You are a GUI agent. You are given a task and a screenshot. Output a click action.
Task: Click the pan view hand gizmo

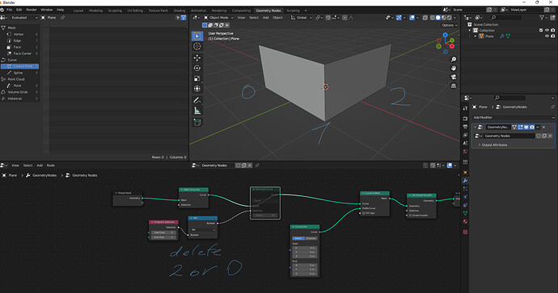[454, 68]
